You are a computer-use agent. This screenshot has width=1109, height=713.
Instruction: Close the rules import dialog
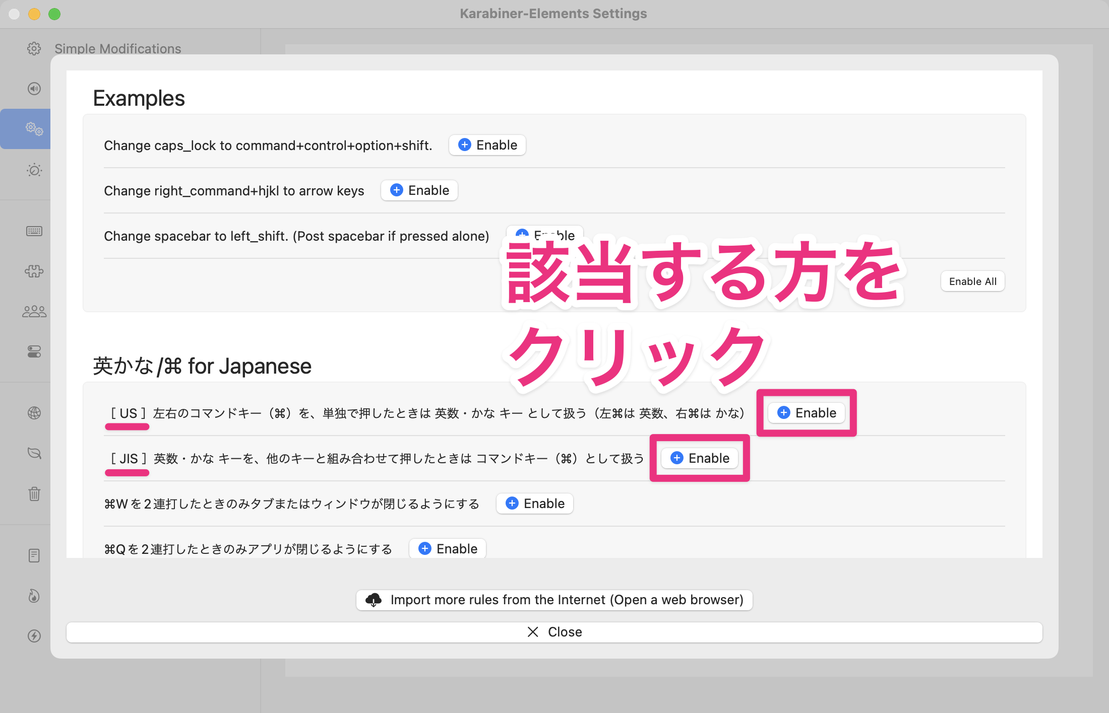click(x=554, y=632)
